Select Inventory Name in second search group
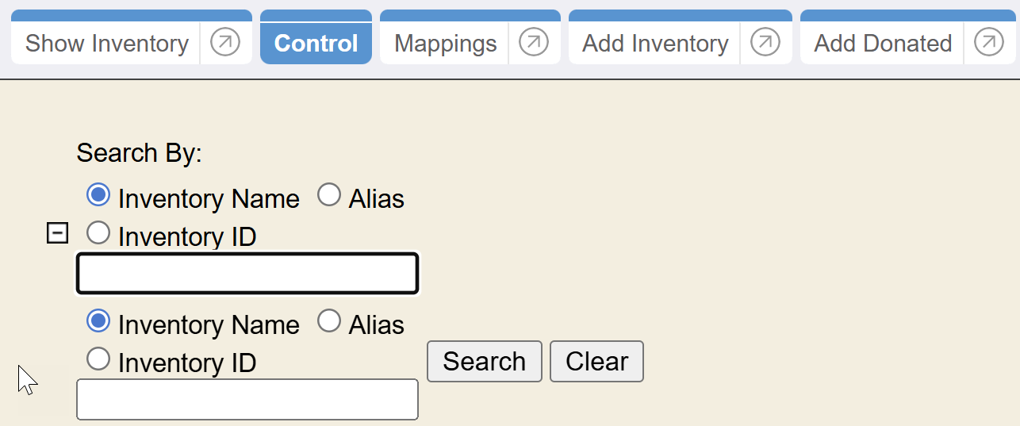 point(98,320)
